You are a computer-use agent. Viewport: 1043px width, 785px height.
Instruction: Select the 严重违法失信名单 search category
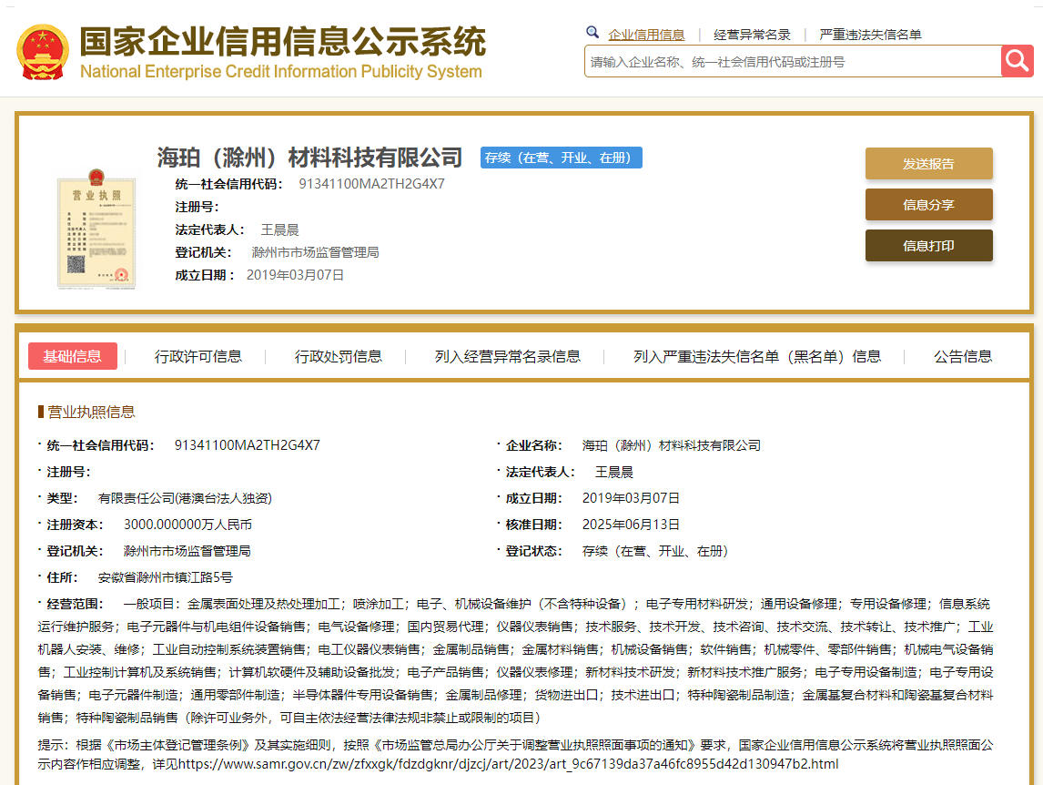point(870,35)
